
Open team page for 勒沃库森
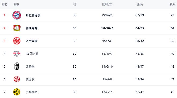pyautogui.click(x=31, y=28)
